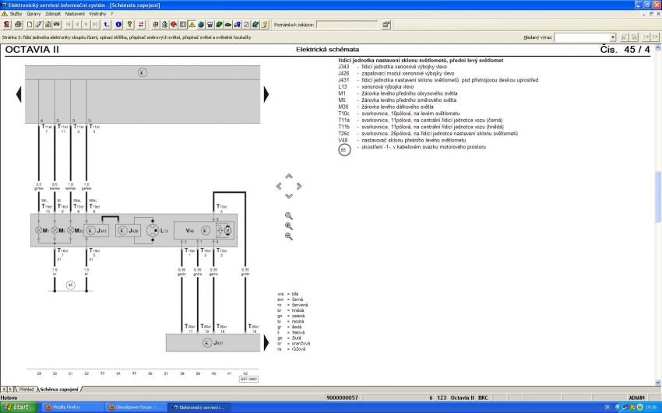The height and width of the screenshot is (413, 662).
Task: Click the yellow question document toolbar icon
Action: tap(264, 24)
